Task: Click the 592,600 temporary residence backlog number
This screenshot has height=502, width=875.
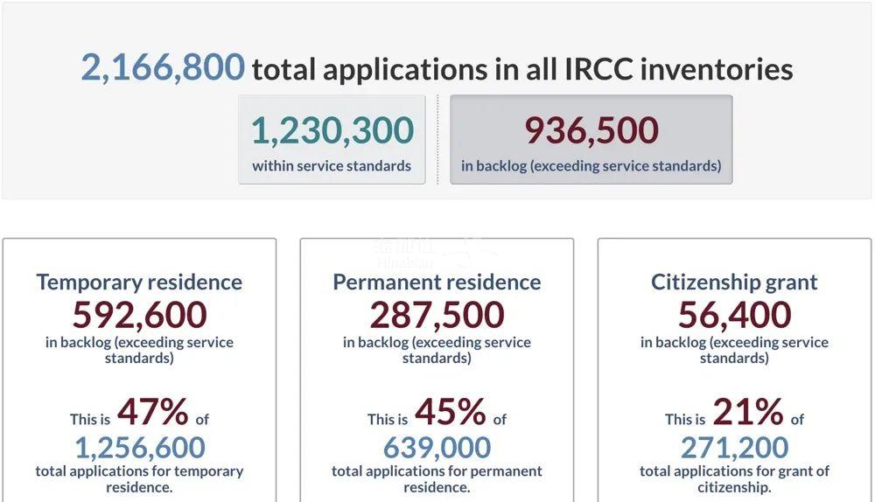Action: pyautogui.click(x=139, y=314)
